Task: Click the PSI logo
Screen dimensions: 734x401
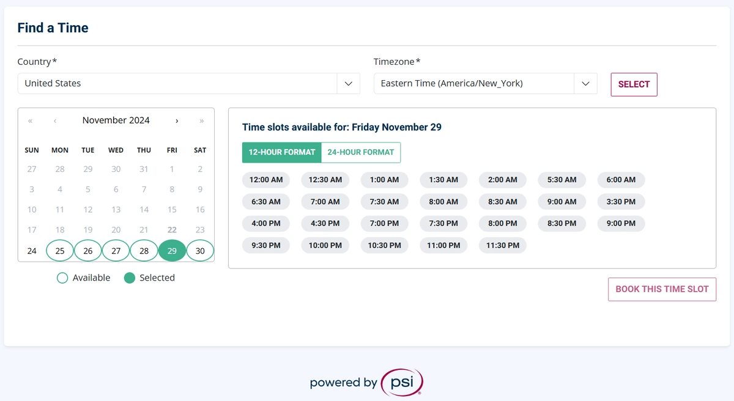Action: 401,383
